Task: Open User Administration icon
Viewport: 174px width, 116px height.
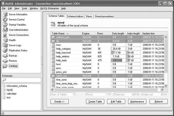Action: pos(5,30)
